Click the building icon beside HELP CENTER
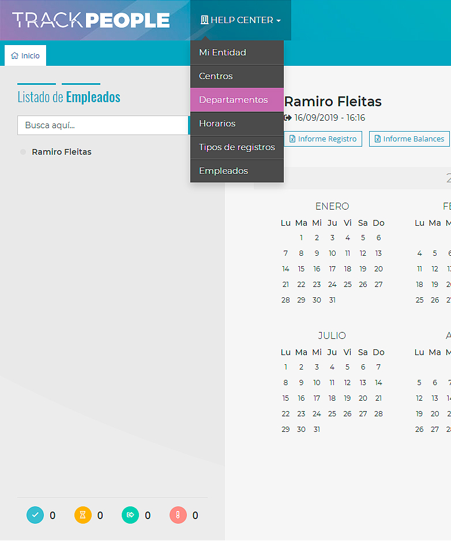Viewport: 451px width, 541px height. 204,20
